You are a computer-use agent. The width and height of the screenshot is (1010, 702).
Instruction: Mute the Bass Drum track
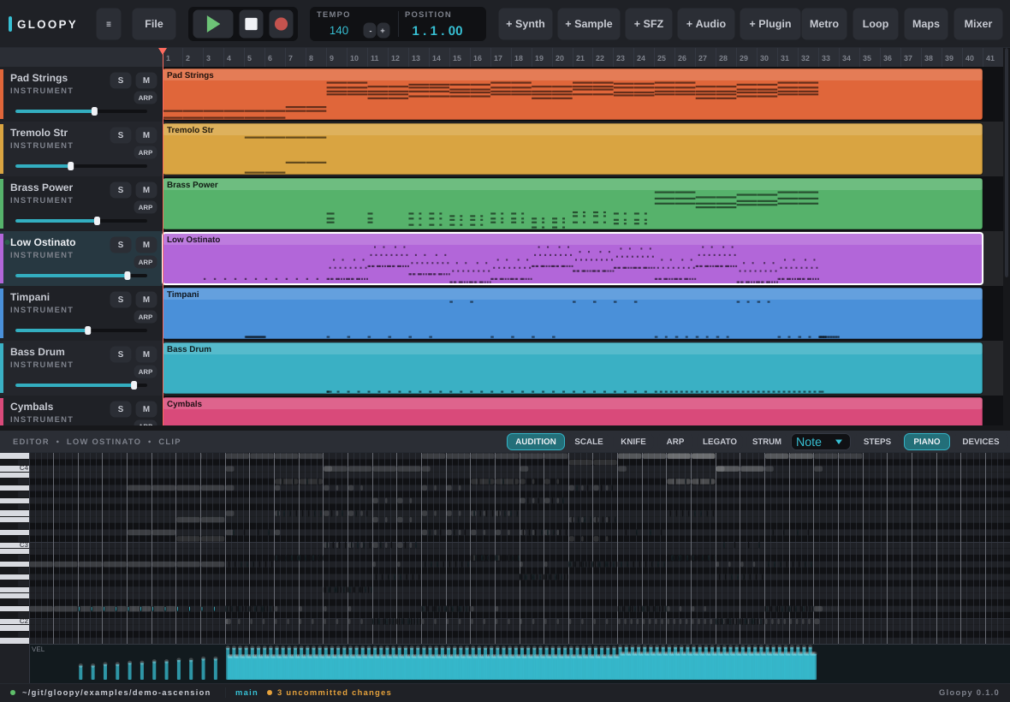[x=146, y=354]
